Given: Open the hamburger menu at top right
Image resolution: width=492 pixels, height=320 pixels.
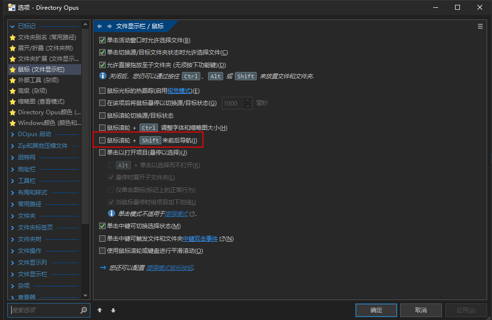Looking at the screenshot, I should pos(480,26).
